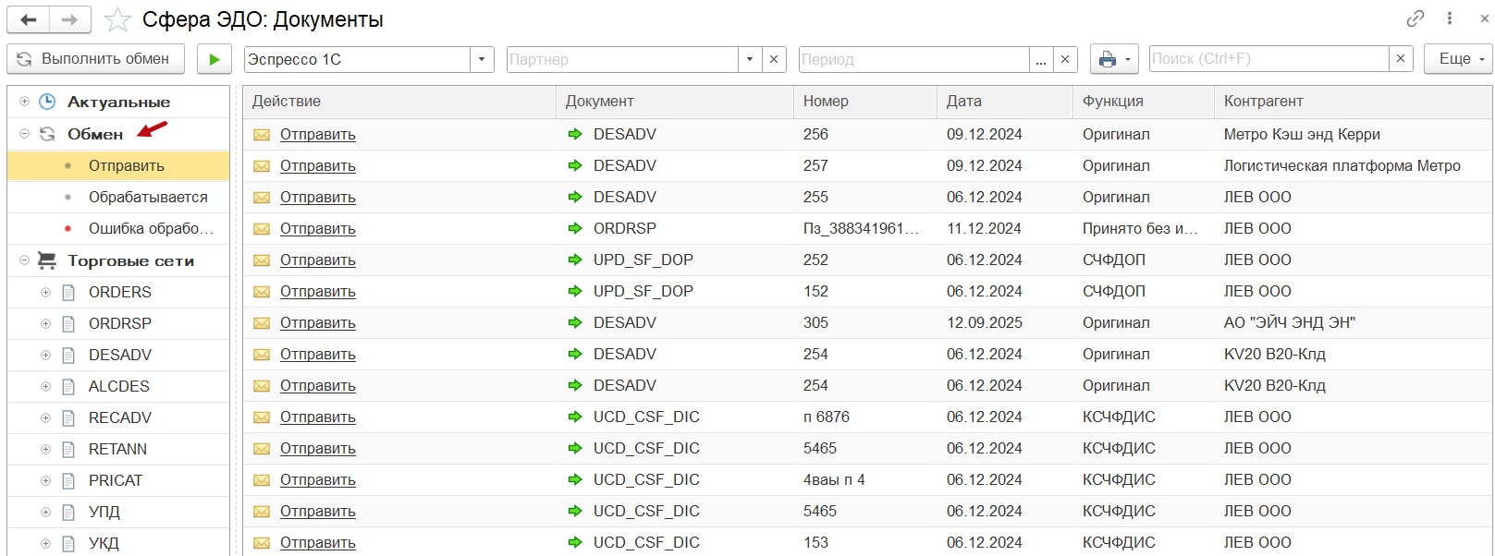1495x556 pixels.
Task: Clear the search field
Action: [x=1401, y=59]
